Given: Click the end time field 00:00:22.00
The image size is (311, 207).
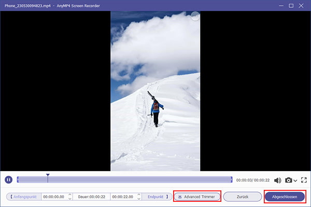Looking at the screenshot, I should pyautogui.click(x=122, y=197).
